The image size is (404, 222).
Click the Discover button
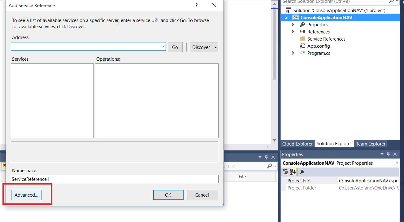[201, 47]
